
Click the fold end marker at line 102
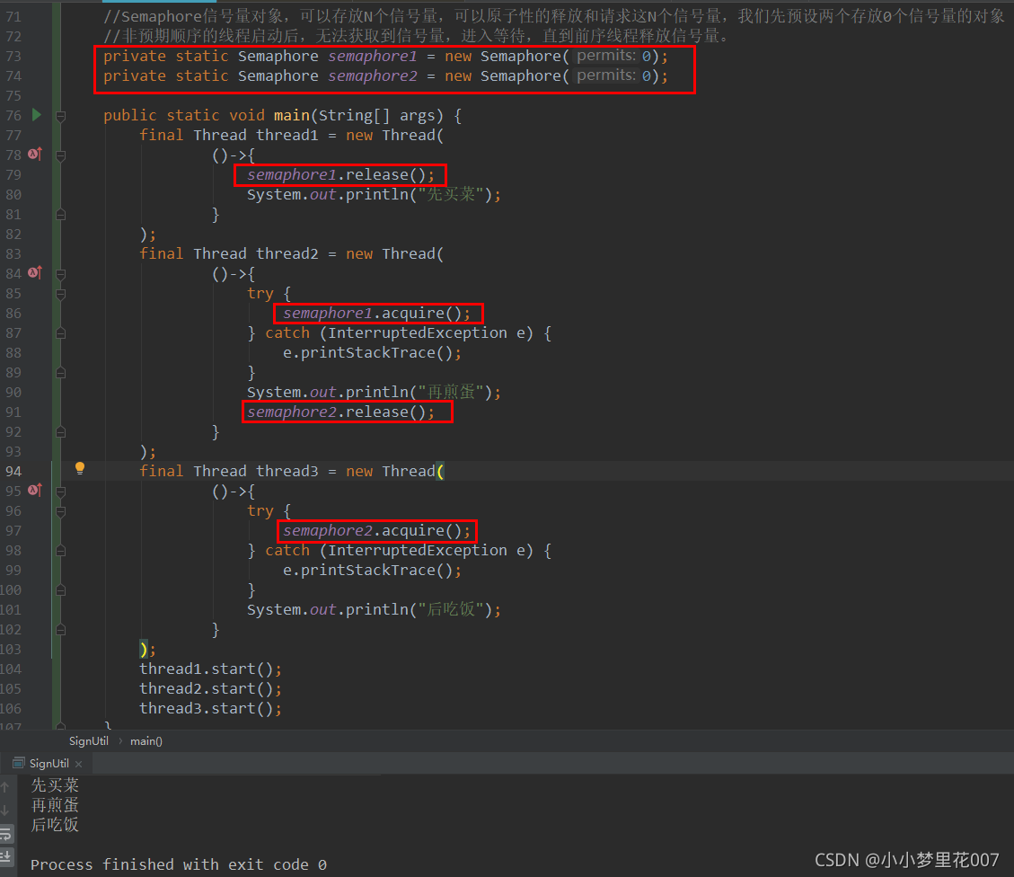coord(61,630)
